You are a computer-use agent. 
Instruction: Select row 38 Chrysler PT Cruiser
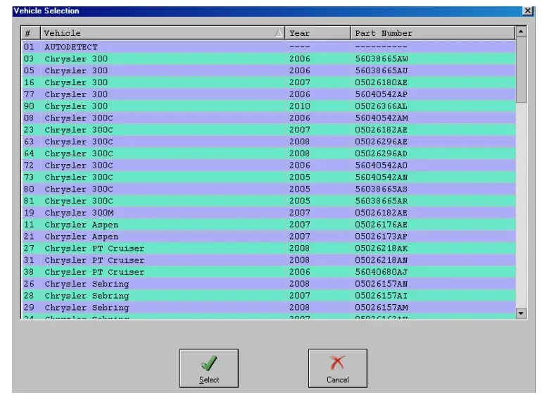(268, 272)
